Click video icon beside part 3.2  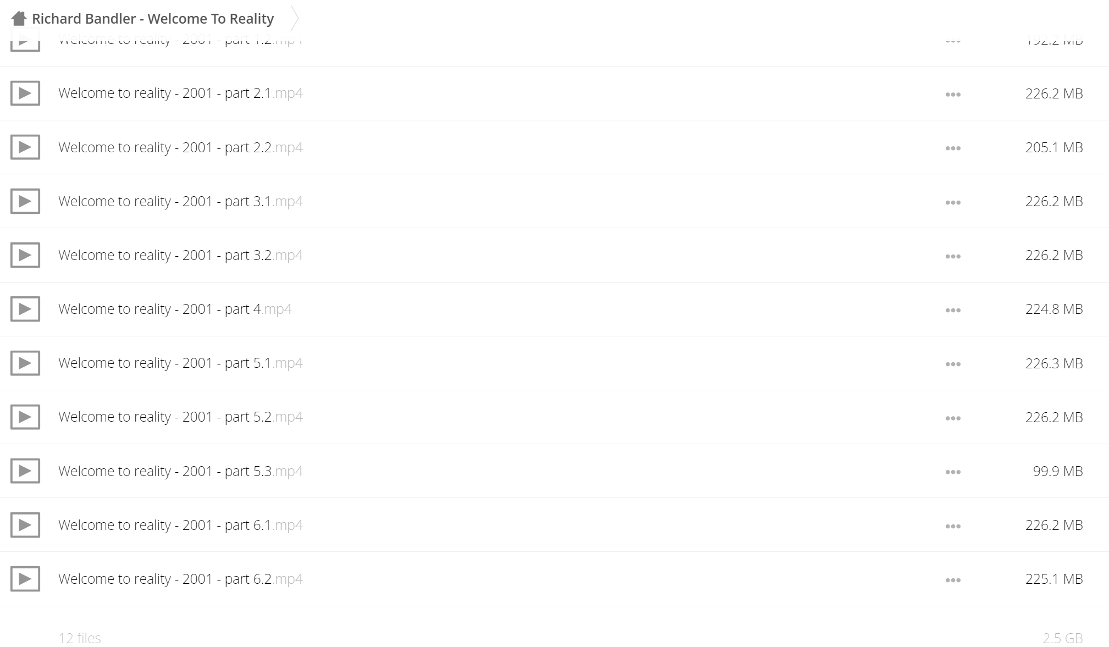(25, 255)
